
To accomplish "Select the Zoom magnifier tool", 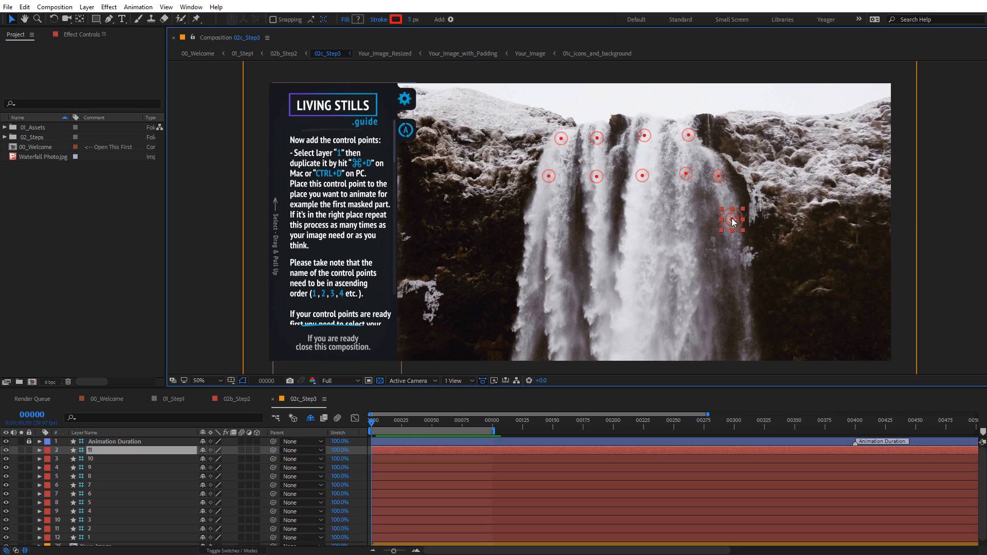I will coord(37,19).
